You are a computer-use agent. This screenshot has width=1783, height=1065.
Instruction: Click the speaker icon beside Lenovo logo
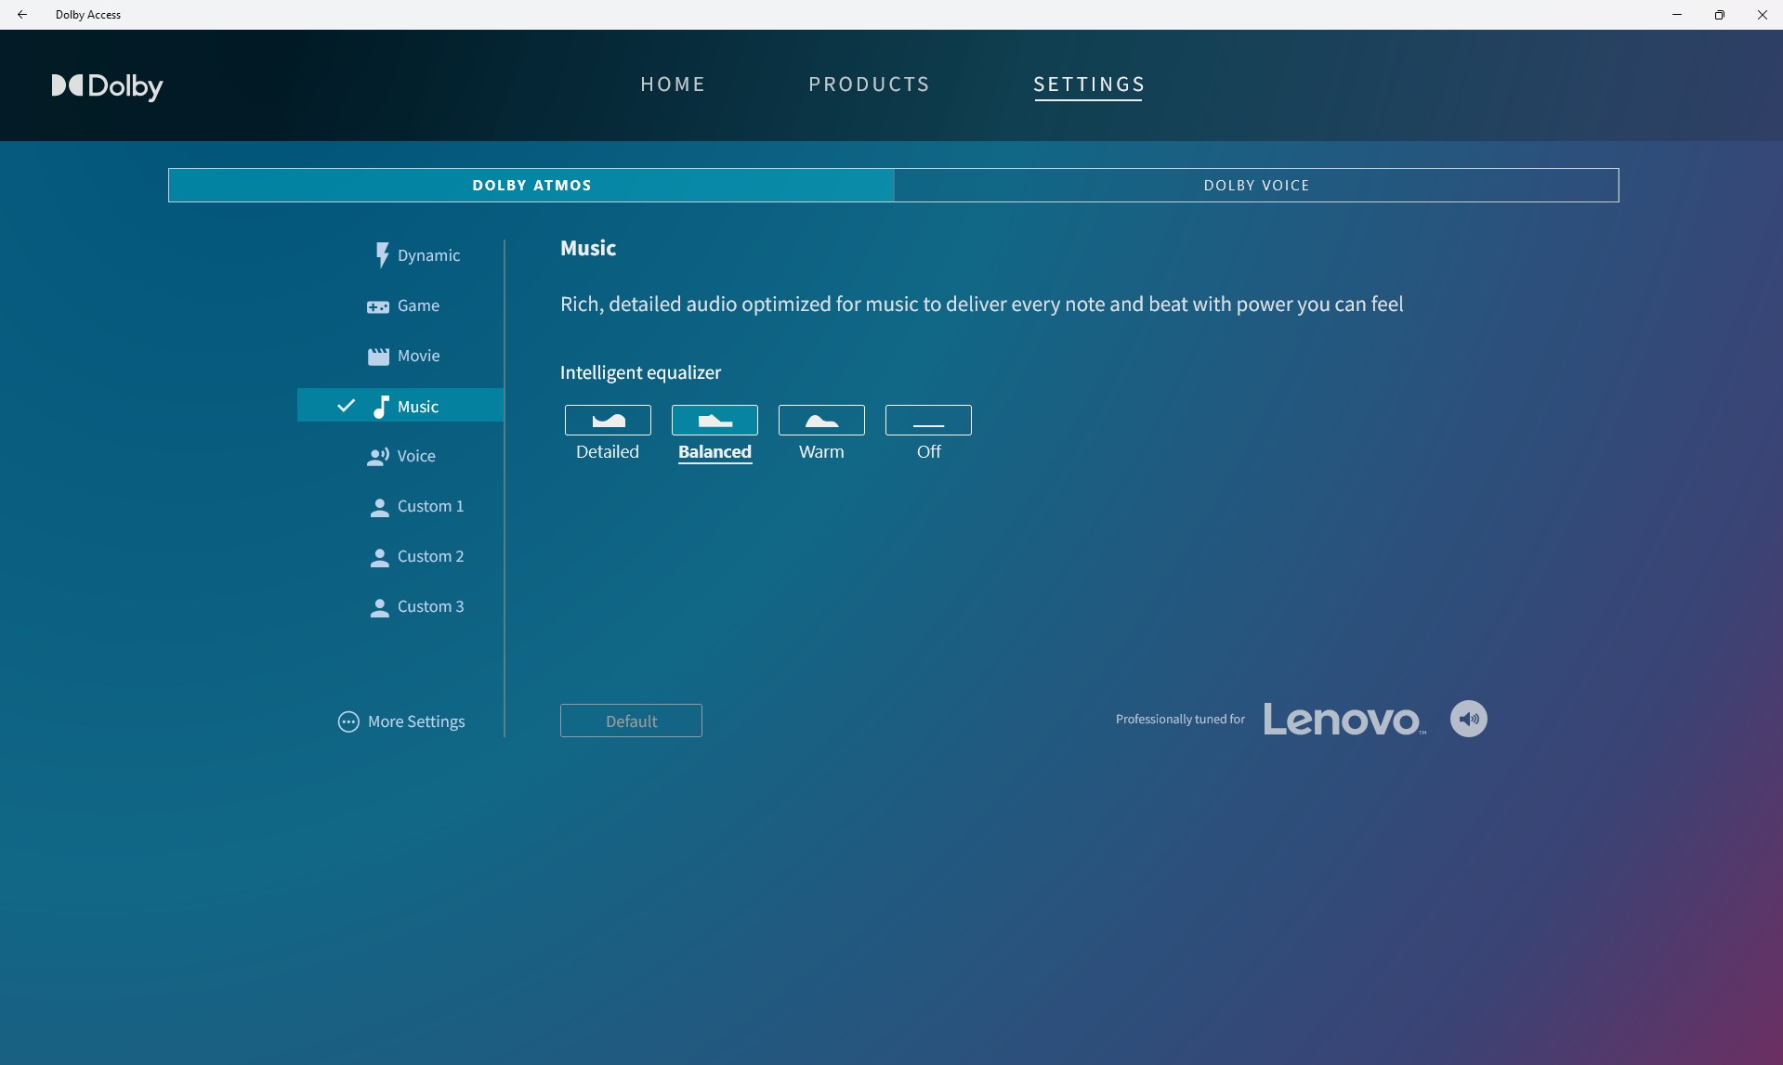(1468, 719)
